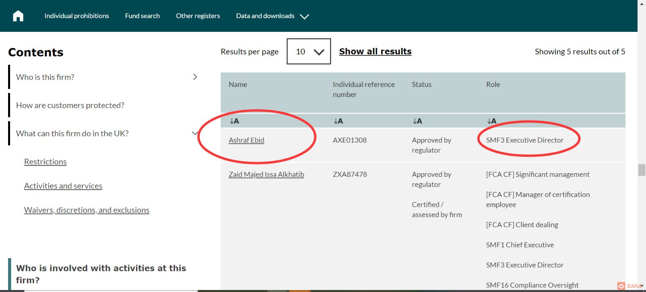
Task: Click the Contents heading
Action: 36,52
